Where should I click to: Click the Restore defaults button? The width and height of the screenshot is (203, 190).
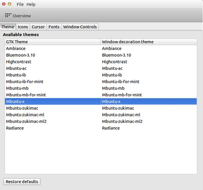point(22,182)
